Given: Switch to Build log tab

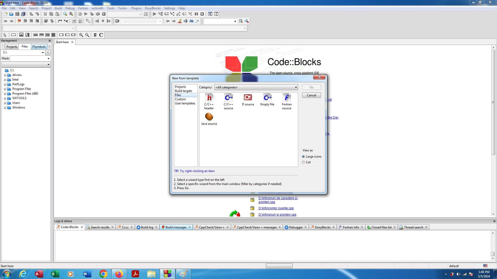Looking at the screenshot, I should [x=147, y=227].
